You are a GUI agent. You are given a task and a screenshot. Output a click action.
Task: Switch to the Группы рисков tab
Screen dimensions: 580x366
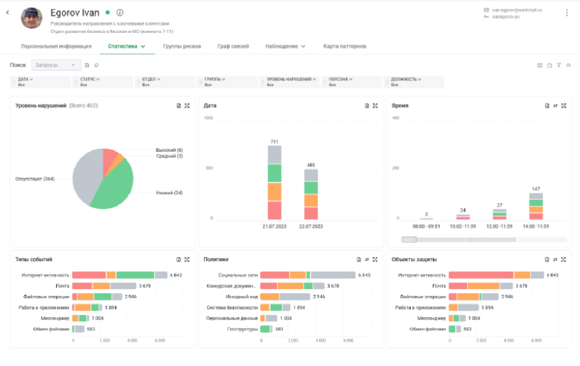click(x=182, y=46)
